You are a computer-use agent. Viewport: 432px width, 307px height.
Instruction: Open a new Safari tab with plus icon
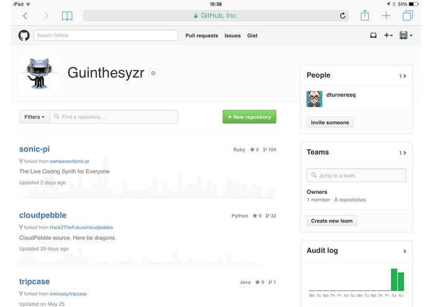386,16
